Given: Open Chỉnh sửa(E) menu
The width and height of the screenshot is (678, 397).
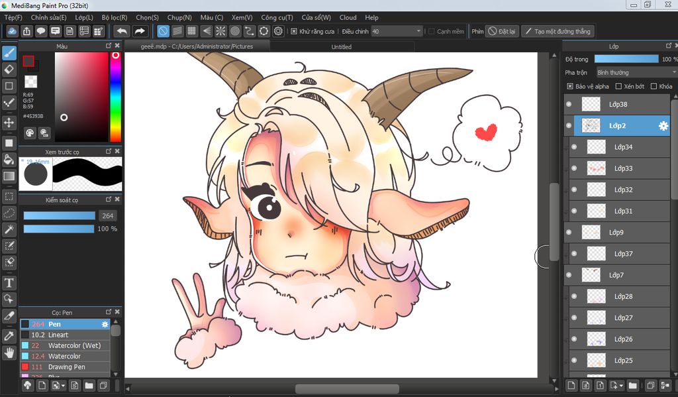Looking at the screenshot, I should 48,17.
